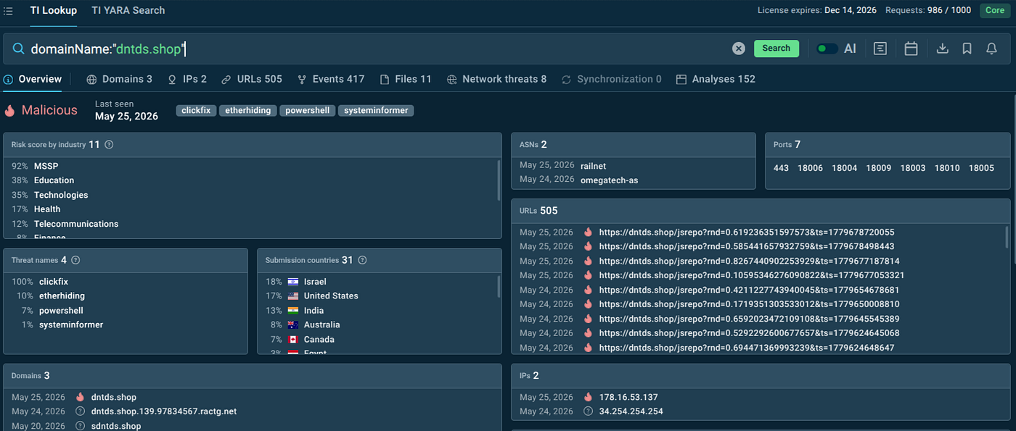The image size is (1016, 431).
Task: Click the Australia flag icon
Action: [x=293, y=325]
